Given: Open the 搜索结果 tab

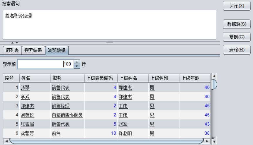Looking at the screenshot, I should click(33, 50).
